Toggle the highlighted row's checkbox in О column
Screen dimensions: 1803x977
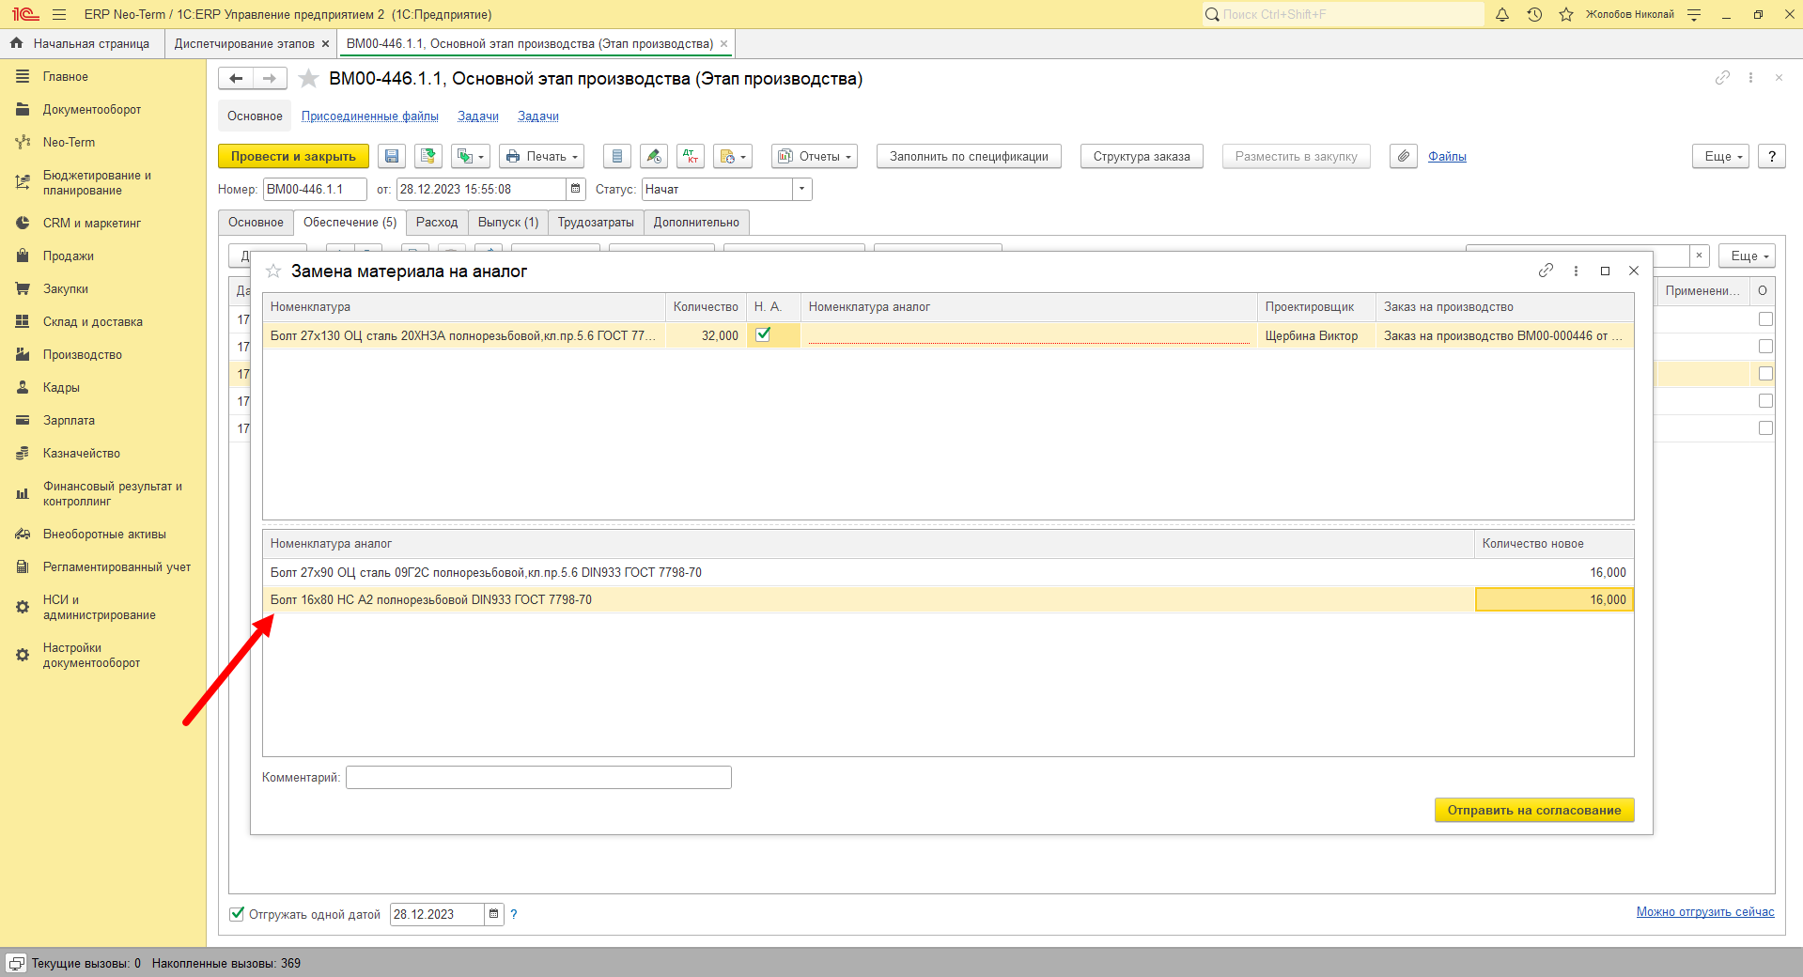tap(1765, 374)
